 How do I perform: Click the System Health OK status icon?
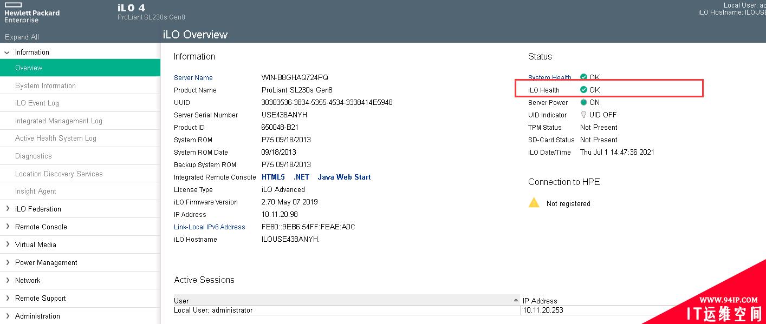click(x=583, y=77)
